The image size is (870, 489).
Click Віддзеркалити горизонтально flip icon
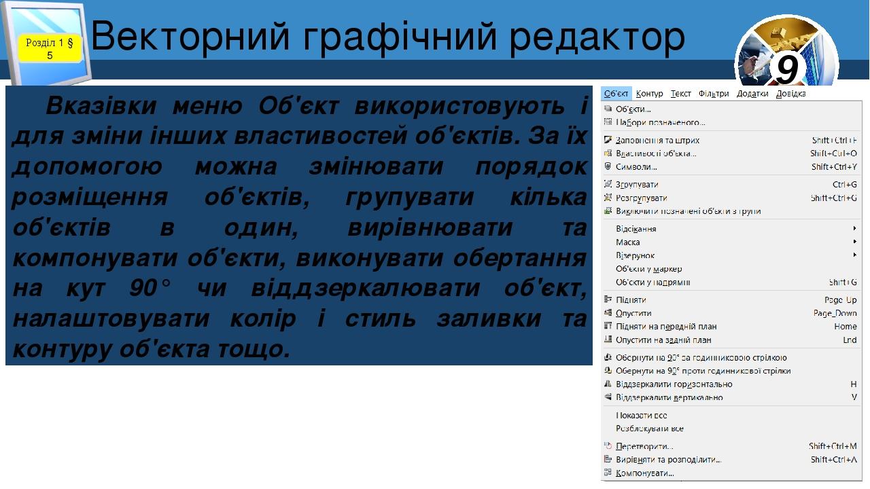coord(608,384)
